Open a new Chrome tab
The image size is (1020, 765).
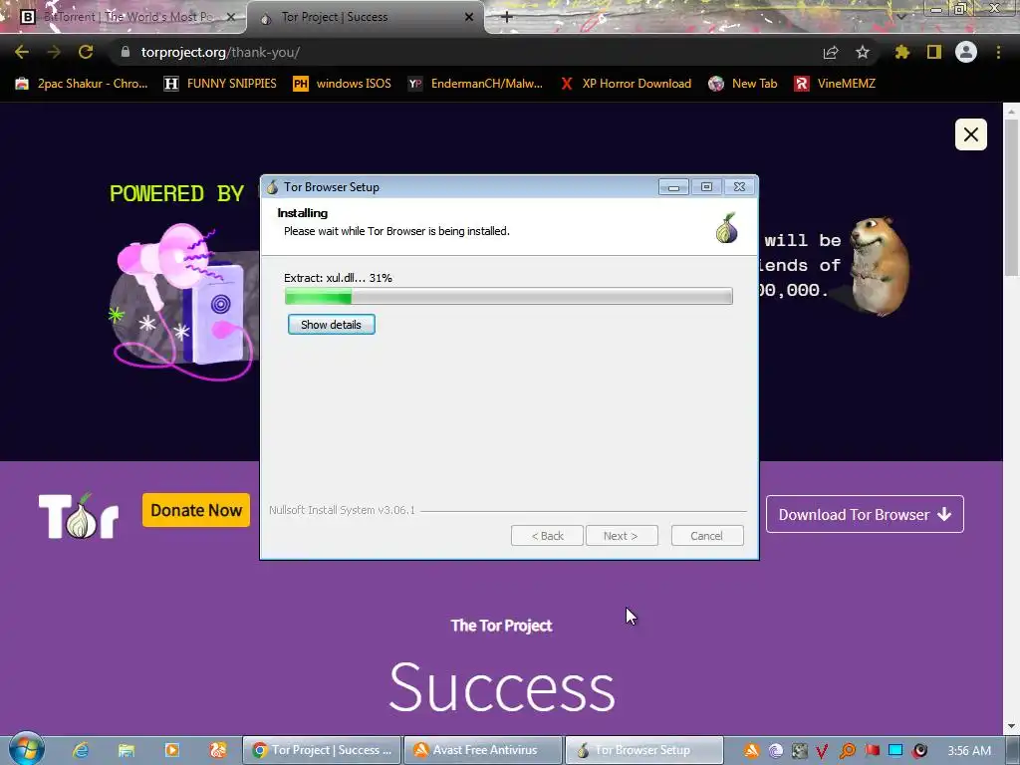507,17
